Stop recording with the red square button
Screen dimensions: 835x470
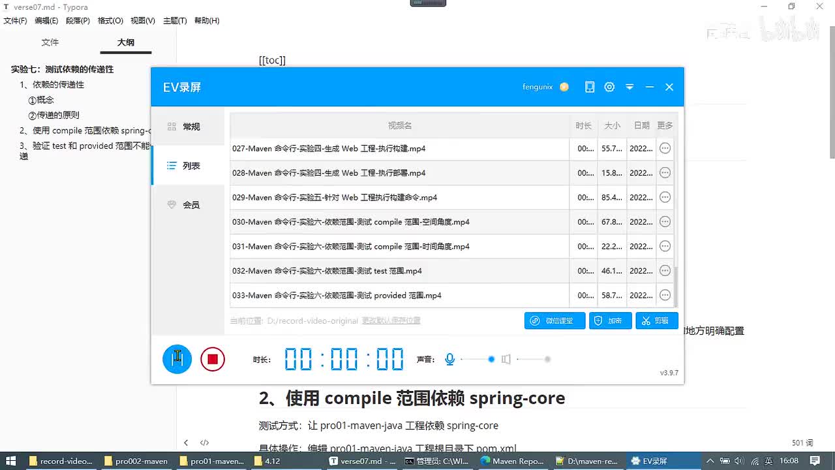213,359
